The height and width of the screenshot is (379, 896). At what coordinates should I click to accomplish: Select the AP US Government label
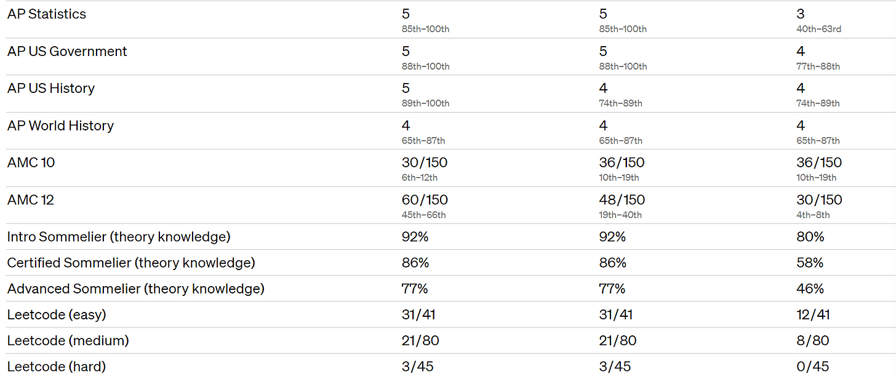point(67,52)
